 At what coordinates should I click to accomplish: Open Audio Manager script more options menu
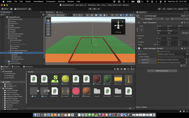(x=187, y=48)
